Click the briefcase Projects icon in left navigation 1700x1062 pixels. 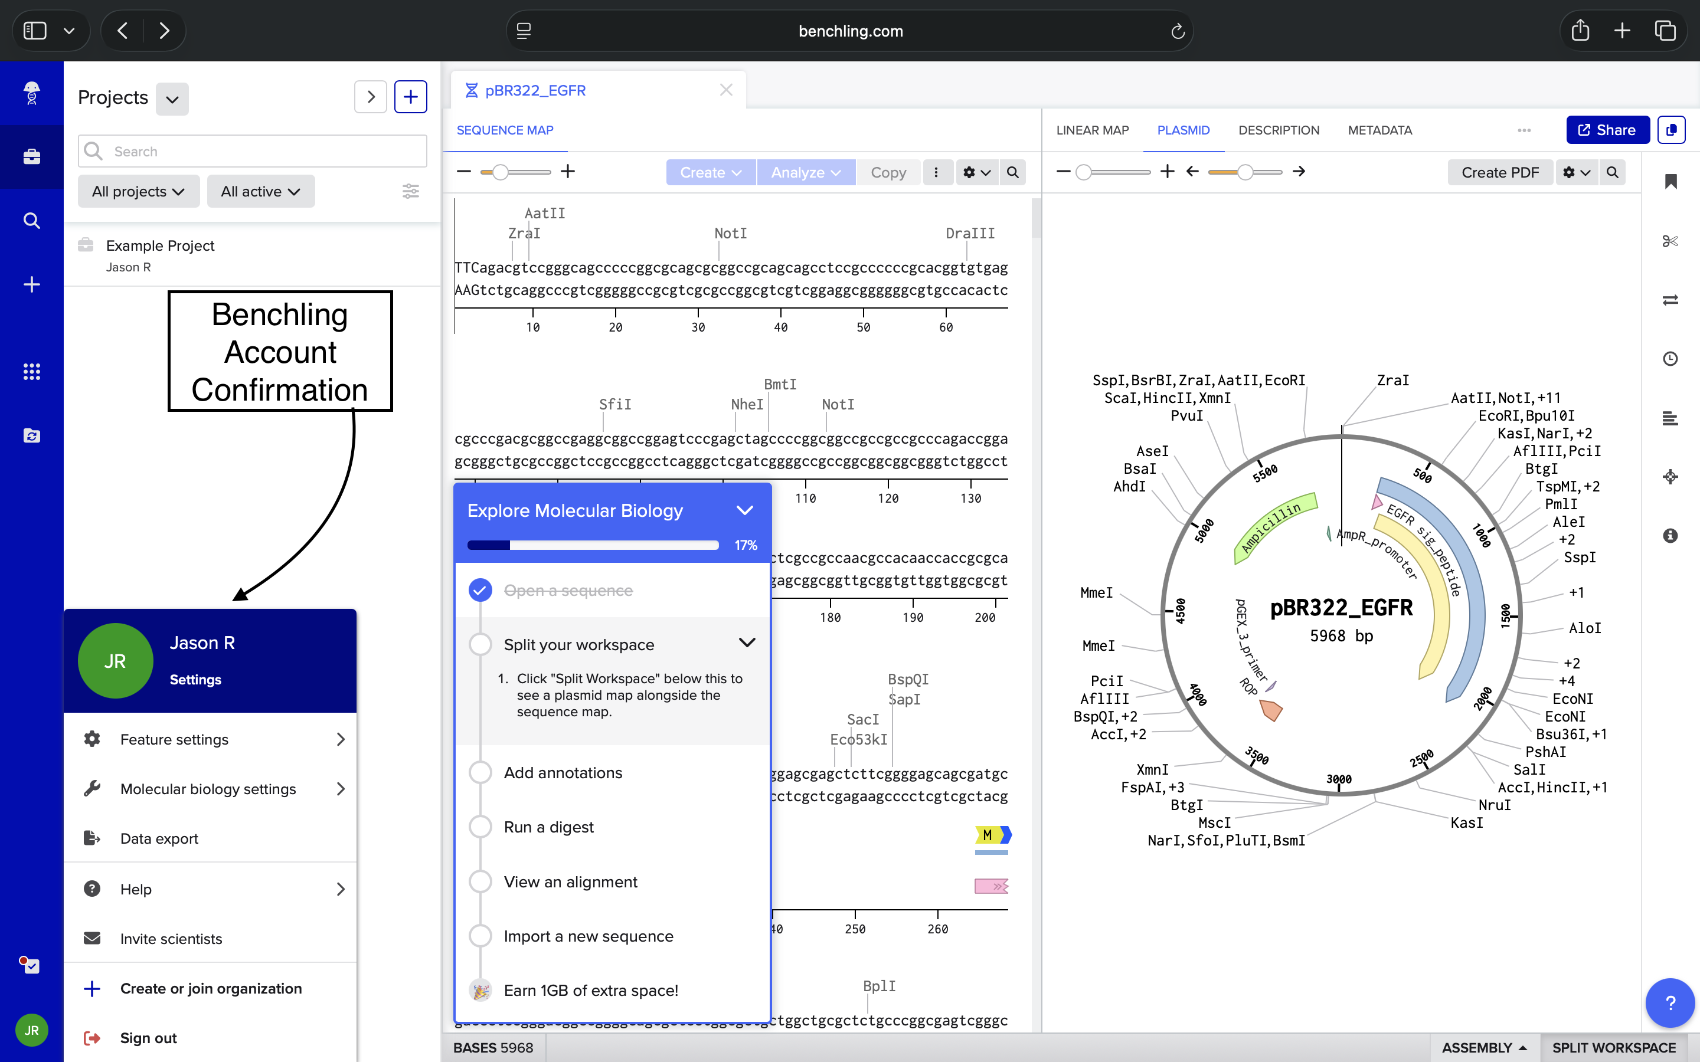coord(32,156)
